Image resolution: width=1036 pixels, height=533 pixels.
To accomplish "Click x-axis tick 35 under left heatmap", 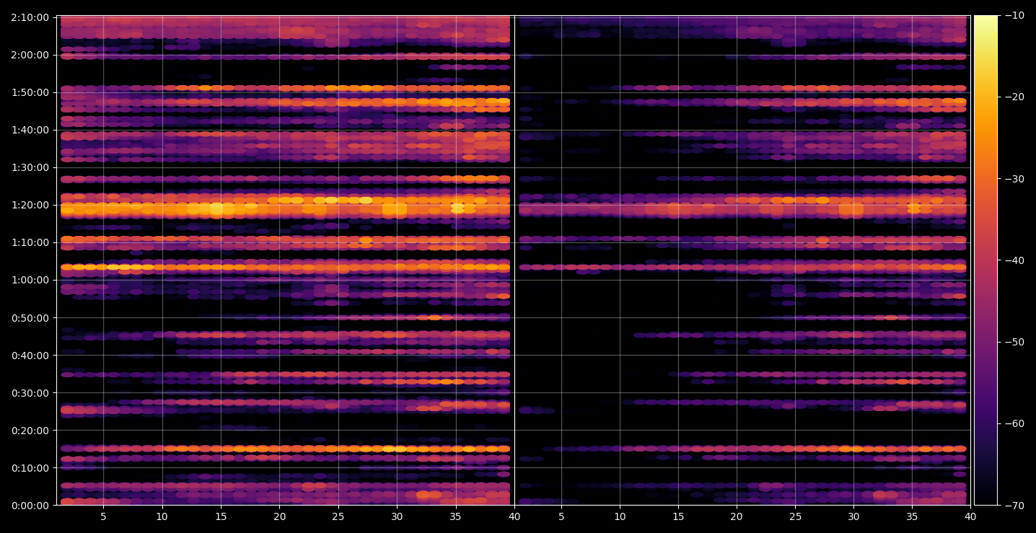I will [x=456, y=516].
